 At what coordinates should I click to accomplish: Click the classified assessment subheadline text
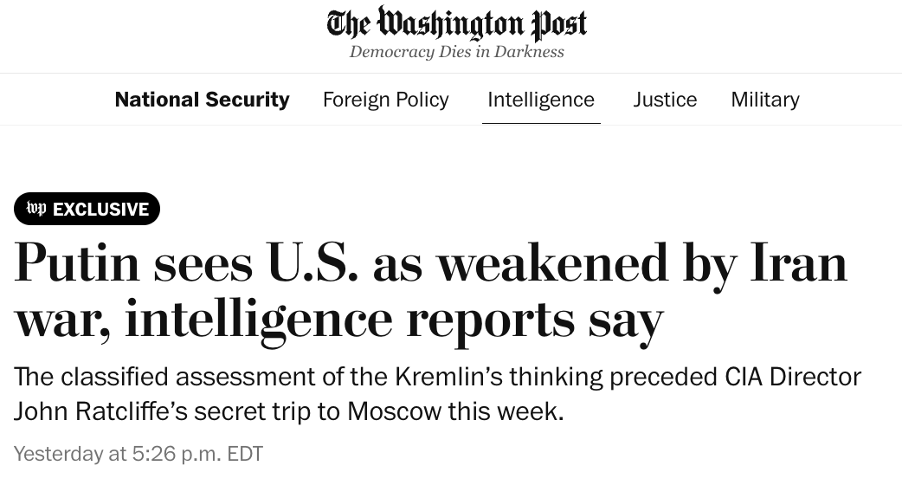pyautogui.click(x=437, y=394)
